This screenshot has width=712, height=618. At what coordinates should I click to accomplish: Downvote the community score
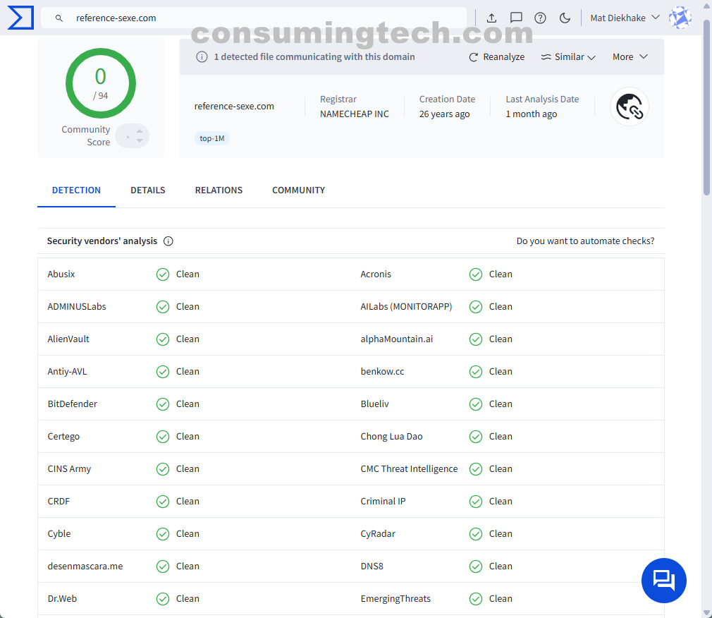140,141
